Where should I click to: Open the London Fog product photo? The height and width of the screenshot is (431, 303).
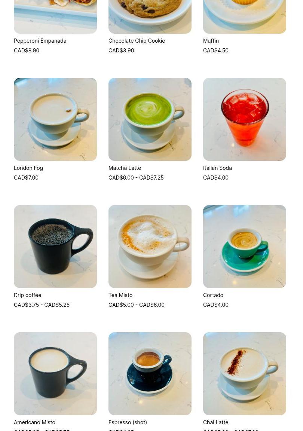click(x=55, y=119)
